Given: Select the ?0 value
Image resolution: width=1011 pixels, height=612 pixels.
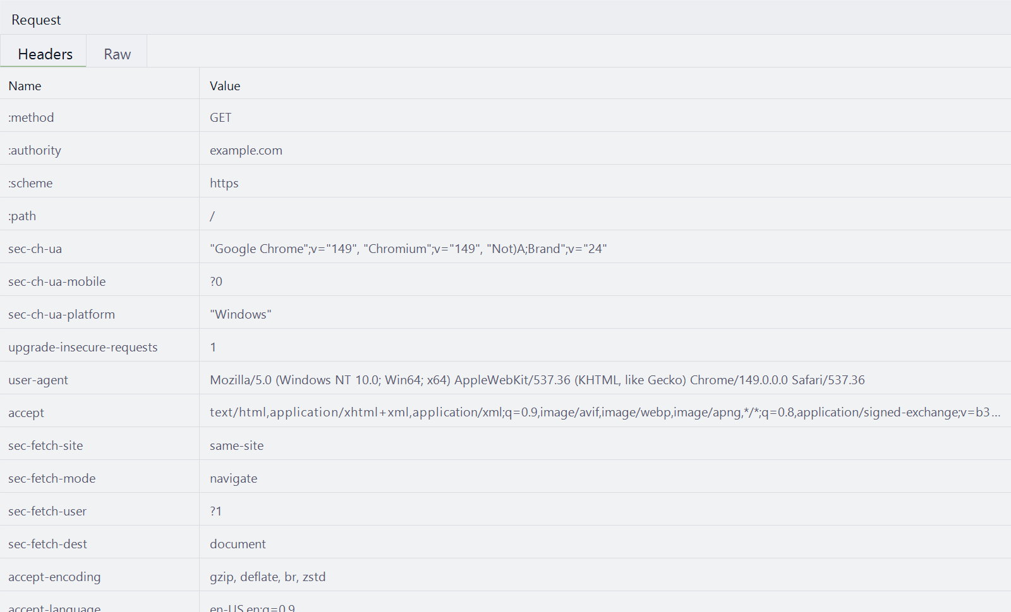Looking at the screenshot, I should pos(216,281).
